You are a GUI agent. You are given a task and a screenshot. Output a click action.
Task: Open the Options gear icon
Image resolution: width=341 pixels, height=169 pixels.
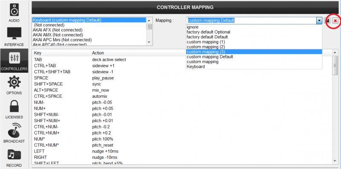14,82
